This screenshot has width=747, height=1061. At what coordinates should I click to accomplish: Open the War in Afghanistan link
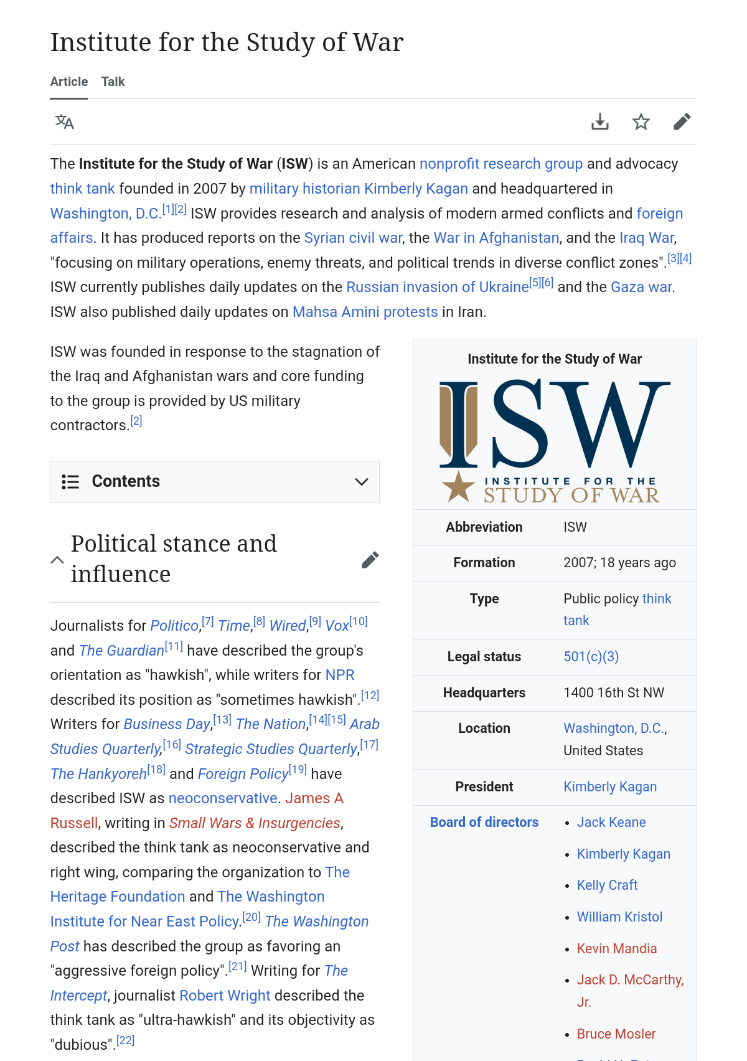point(496,238)
